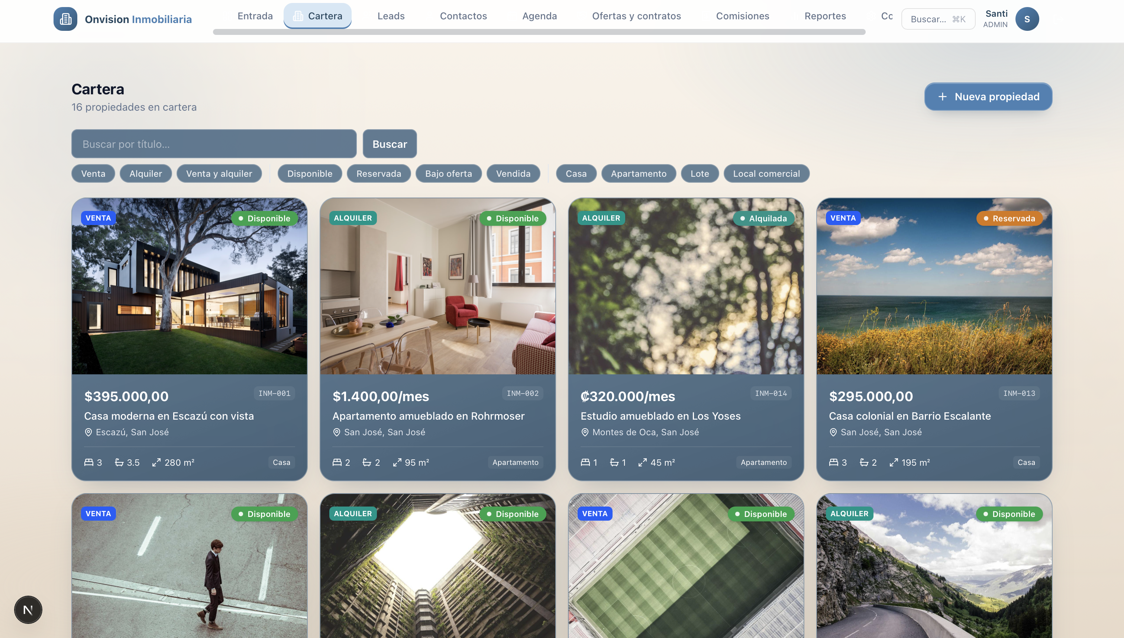
Task: Toggle the Venta filter chip
Action: point(93,173)
